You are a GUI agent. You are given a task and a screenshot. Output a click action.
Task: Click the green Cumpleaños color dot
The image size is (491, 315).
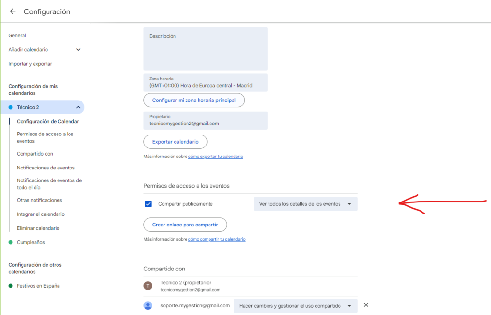(x=11, y=242)
